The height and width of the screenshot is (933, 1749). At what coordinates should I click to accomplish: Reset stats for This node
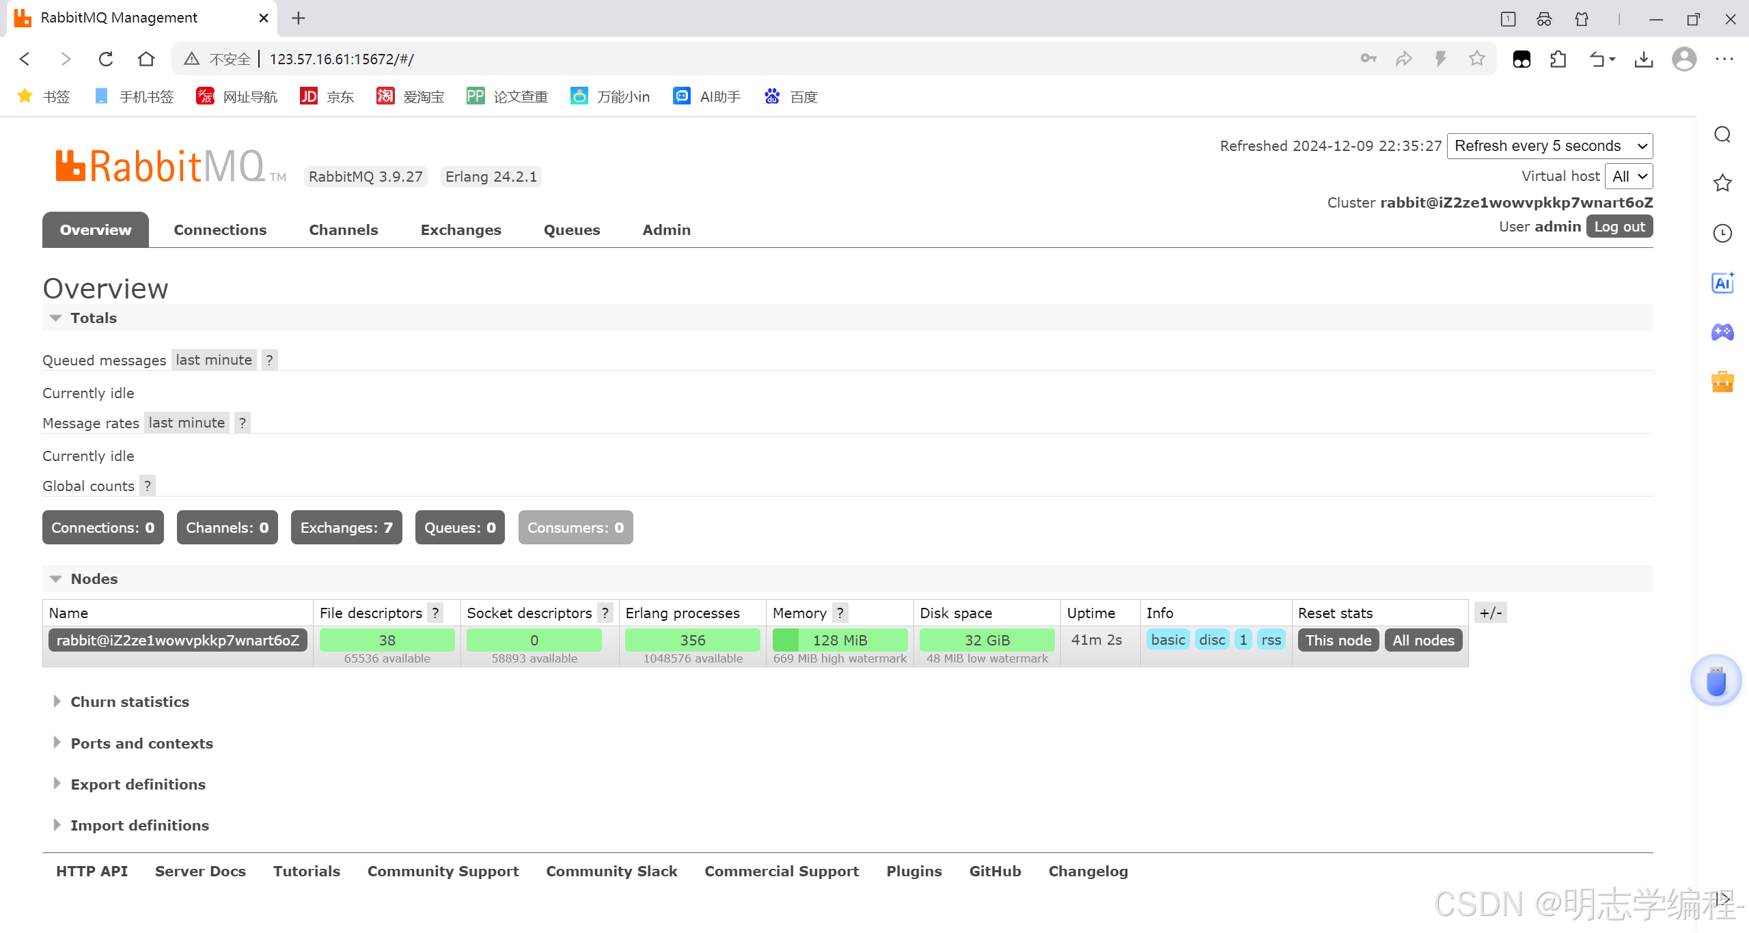(x=1338, y=640)
